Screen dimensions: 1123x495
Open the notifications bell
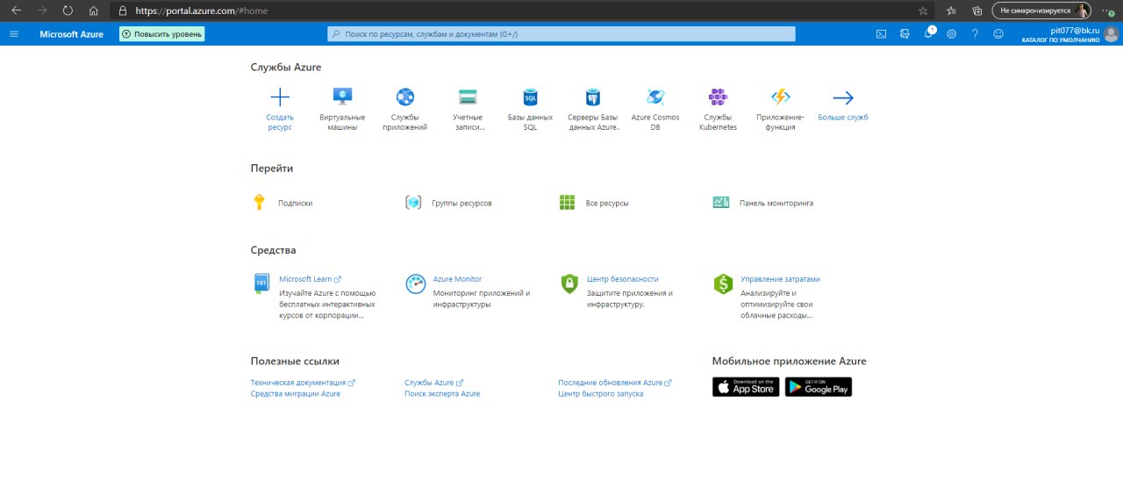coord(928,34)
